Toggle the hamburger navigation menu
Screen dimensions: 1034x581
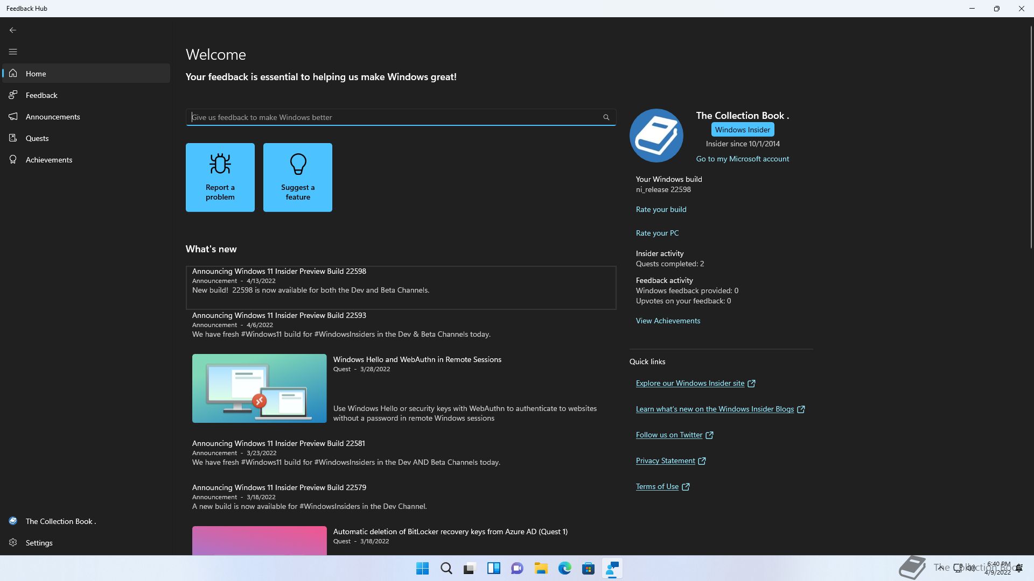[x=13, y=52]
